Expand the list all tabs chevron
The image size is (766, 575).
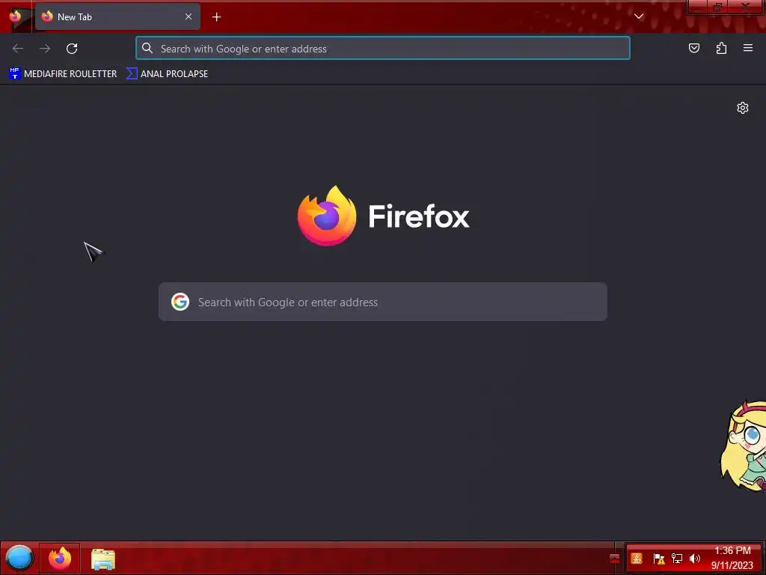pos(639,16)
